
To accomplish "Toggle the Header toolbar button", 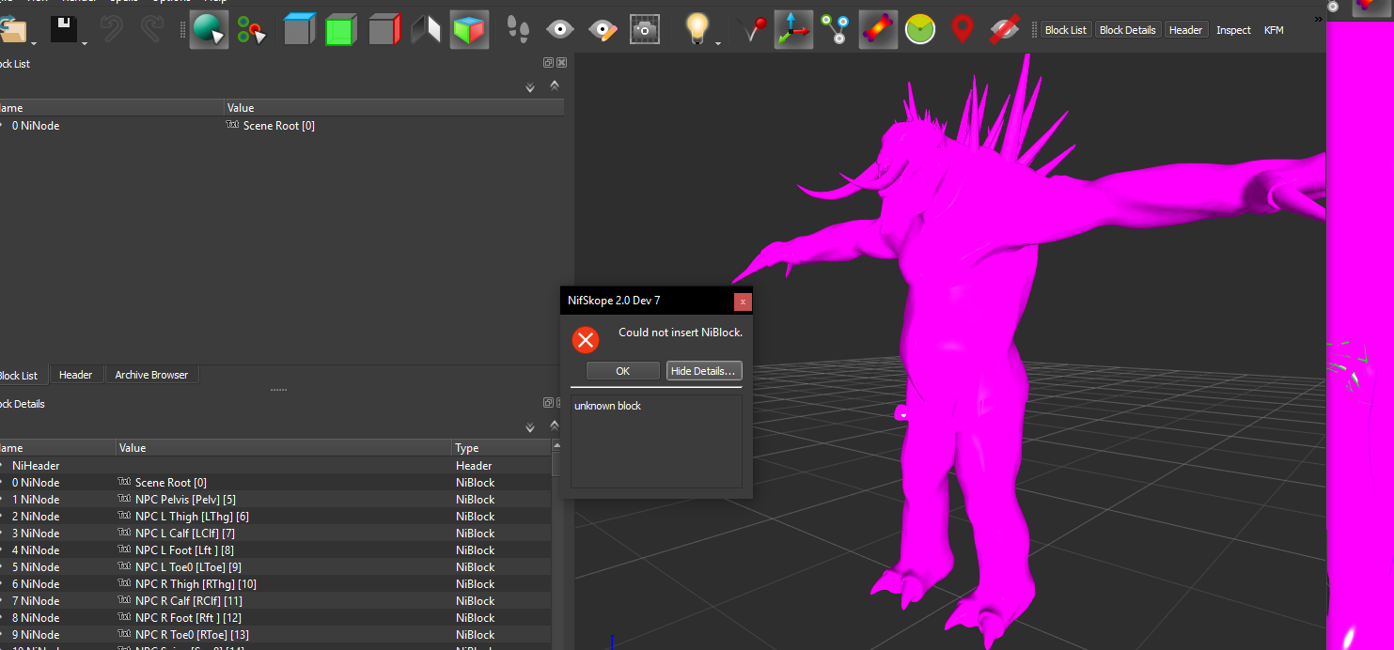I will tap(1185, 30).
